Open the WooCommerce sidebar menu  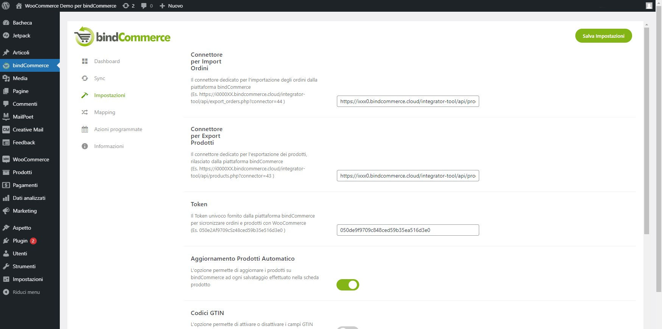31,159
